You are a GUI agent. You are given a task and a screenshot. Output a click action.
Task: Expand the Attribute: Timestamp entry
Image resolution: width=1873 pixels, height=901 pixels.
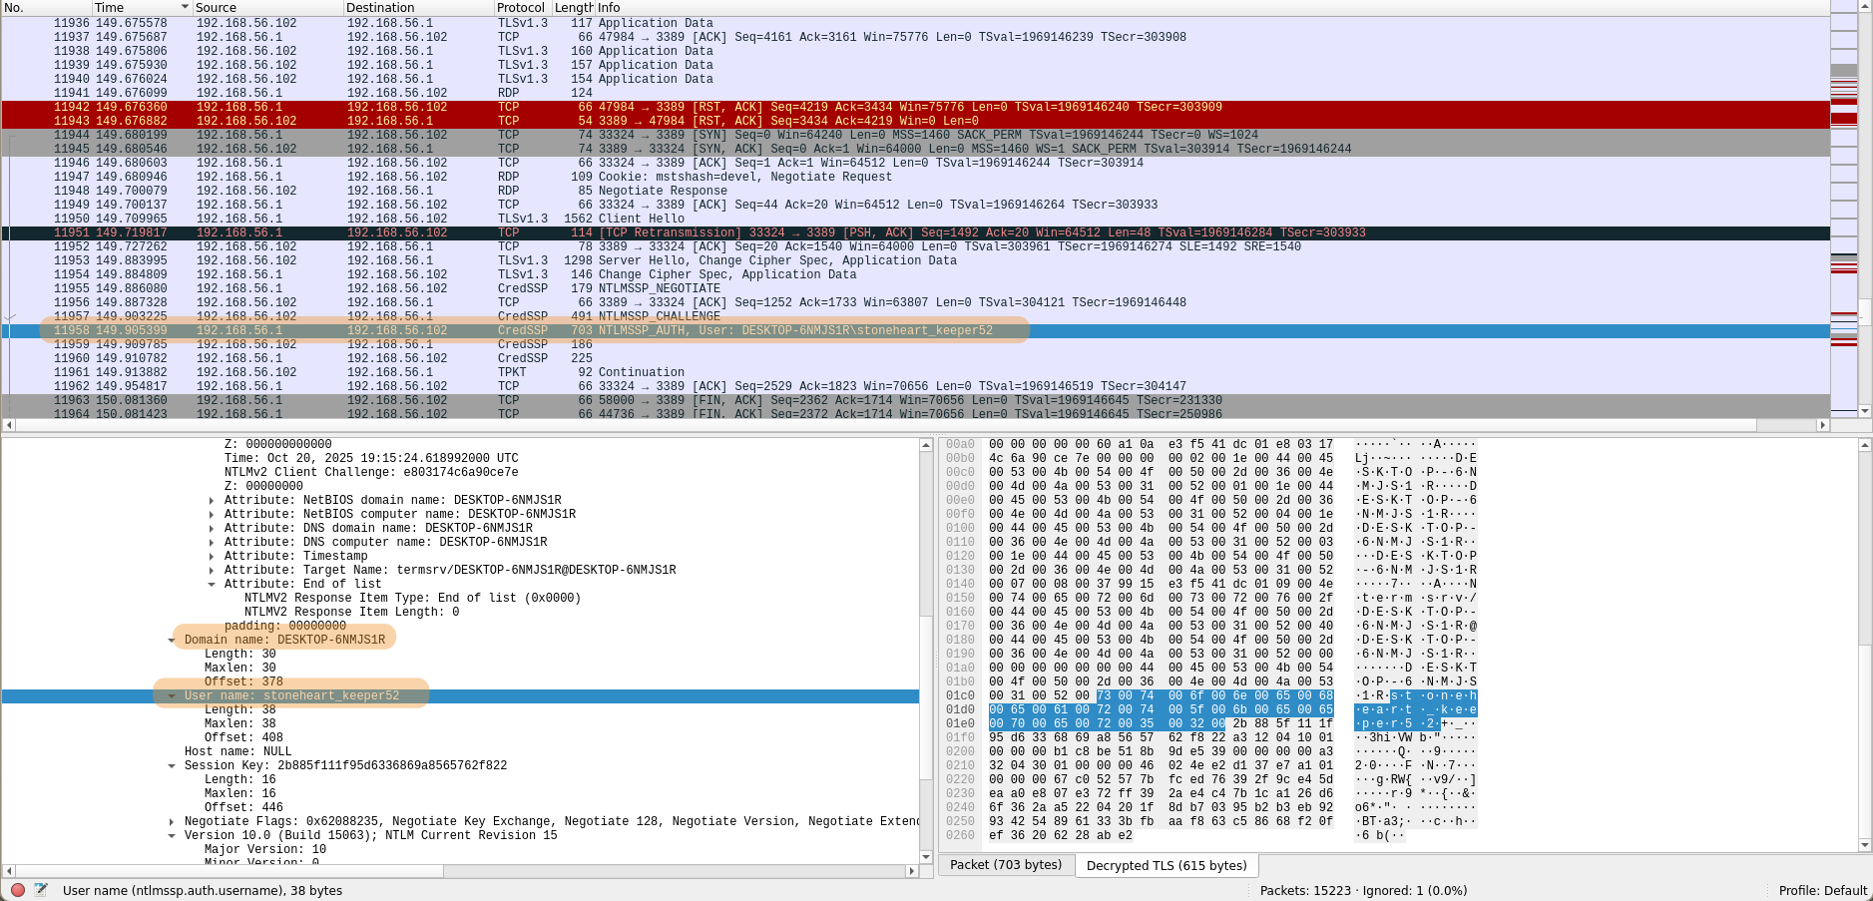pyautogui.click(x=211, y=556)
